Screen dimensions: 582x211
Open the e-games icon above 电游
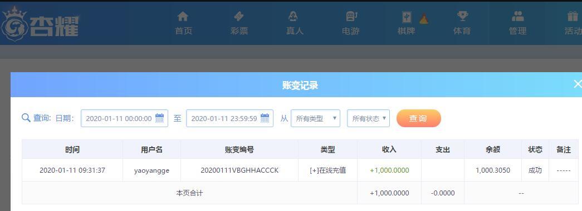coord(351,16)
